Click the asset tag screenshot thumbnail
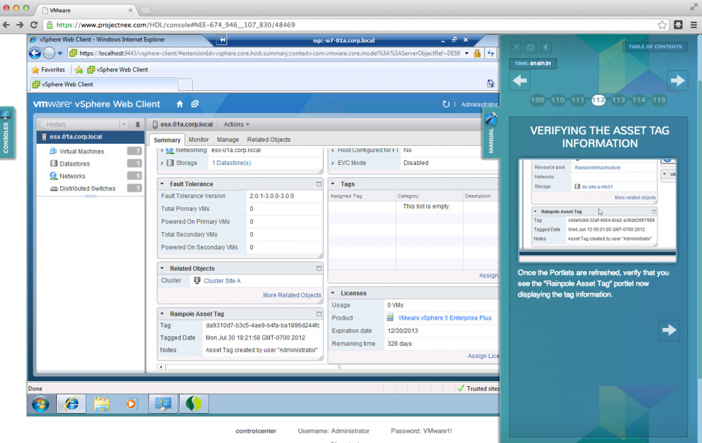This screenshot has height=443, width=702. click(598, 210)
